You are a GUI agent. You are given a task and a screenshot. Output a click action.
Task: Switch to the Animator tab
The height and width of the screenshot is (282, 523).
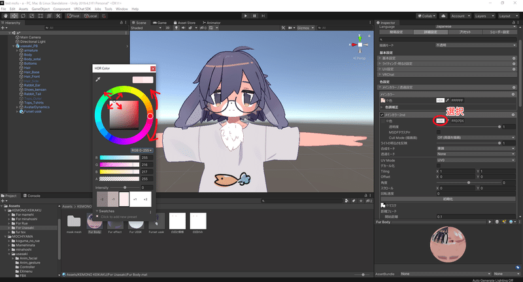click(211, 23)
